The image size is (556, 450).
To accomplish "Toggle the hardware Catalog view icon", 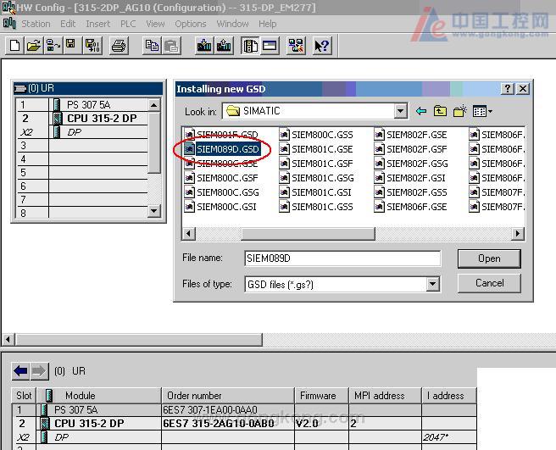I will [x=250, y=46].
